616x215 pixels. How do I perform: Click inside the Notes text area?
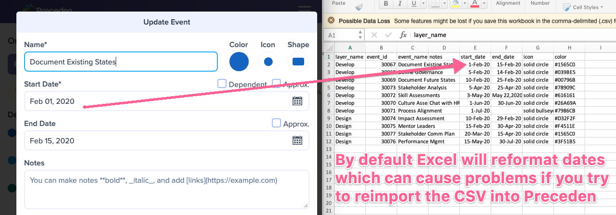click(x=167, y=189)
